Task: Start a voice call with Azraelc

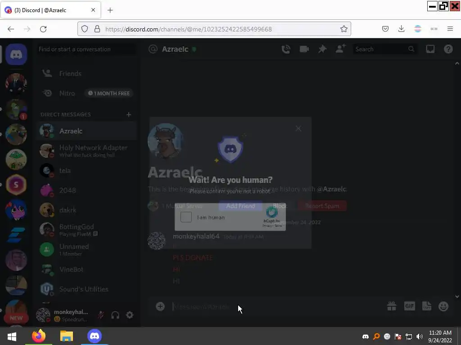Action: tap(286, 49)
